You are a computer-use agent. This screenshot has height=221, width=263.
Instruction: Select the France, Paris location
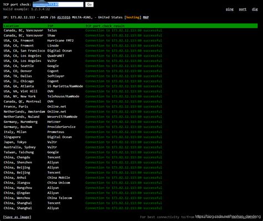[16, 106]
